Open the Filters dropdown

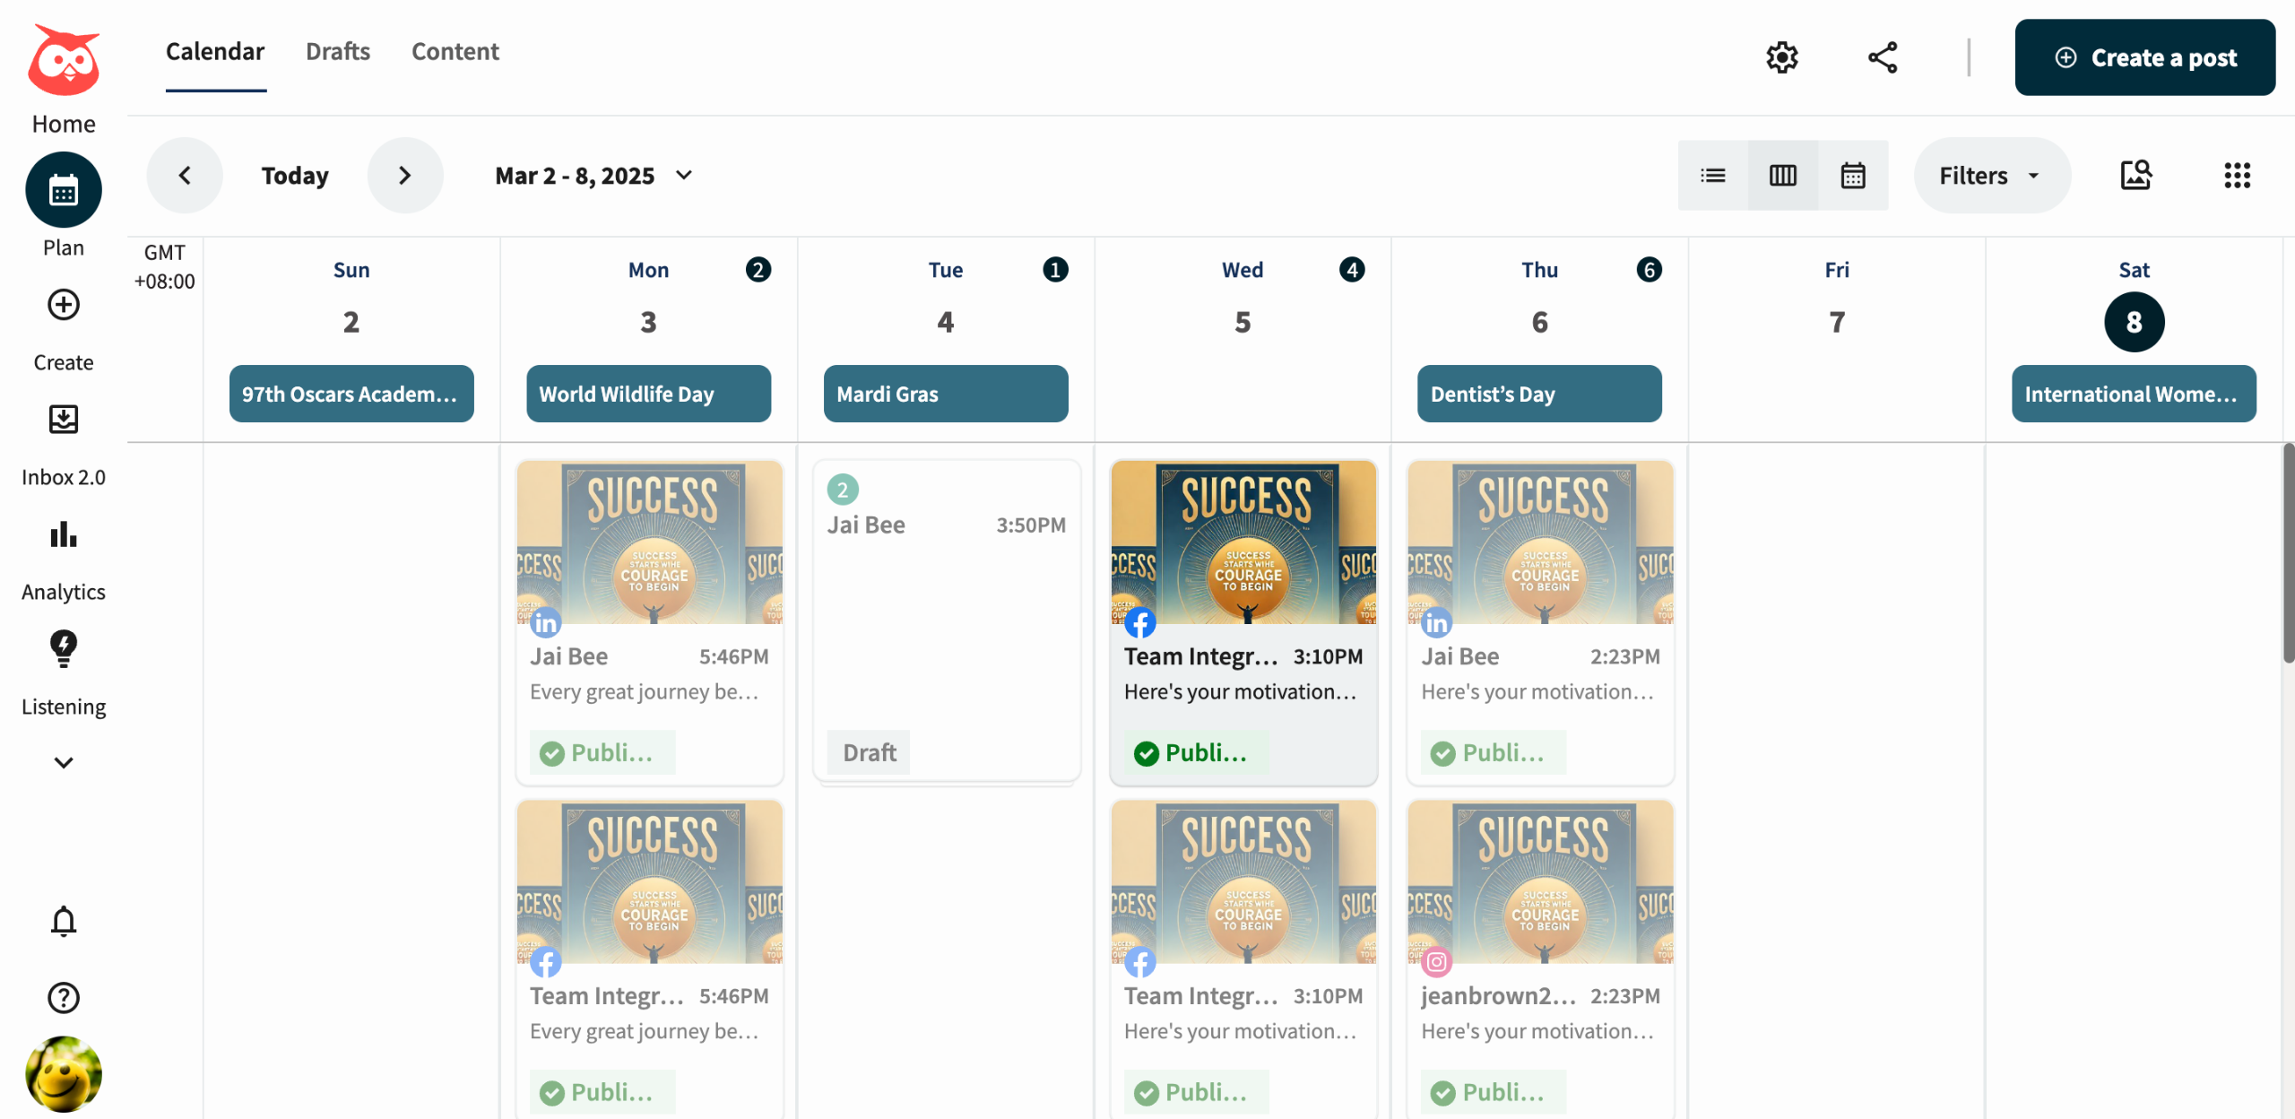point(1990,175)
